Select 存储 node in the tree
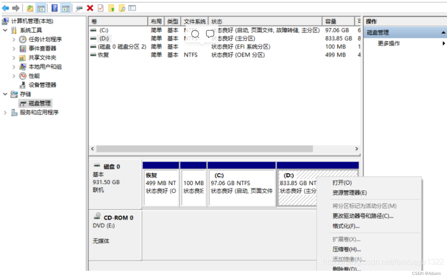 coord(25,94)
